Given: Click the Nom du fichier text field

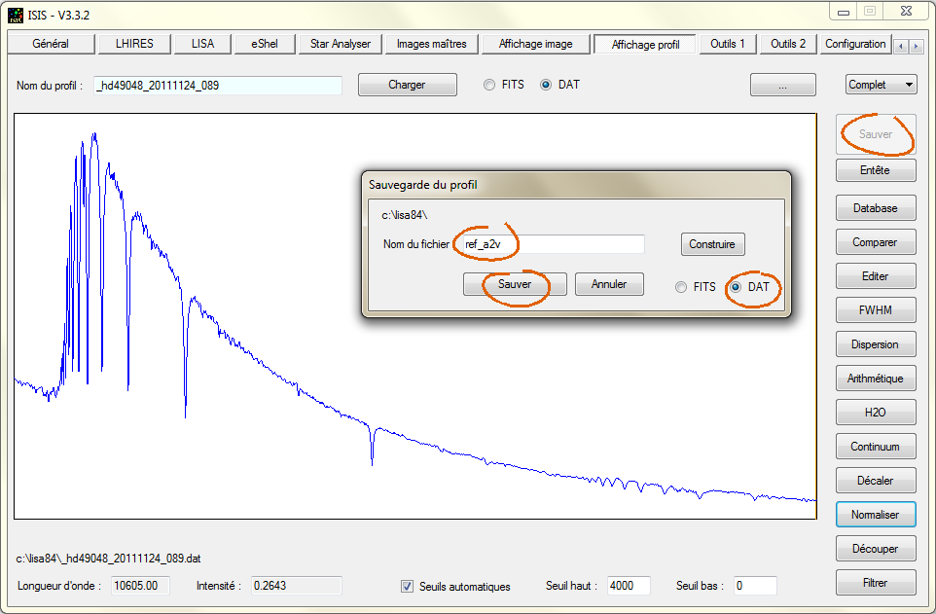Looking at the screenshot, I should (x=552, y=244).
